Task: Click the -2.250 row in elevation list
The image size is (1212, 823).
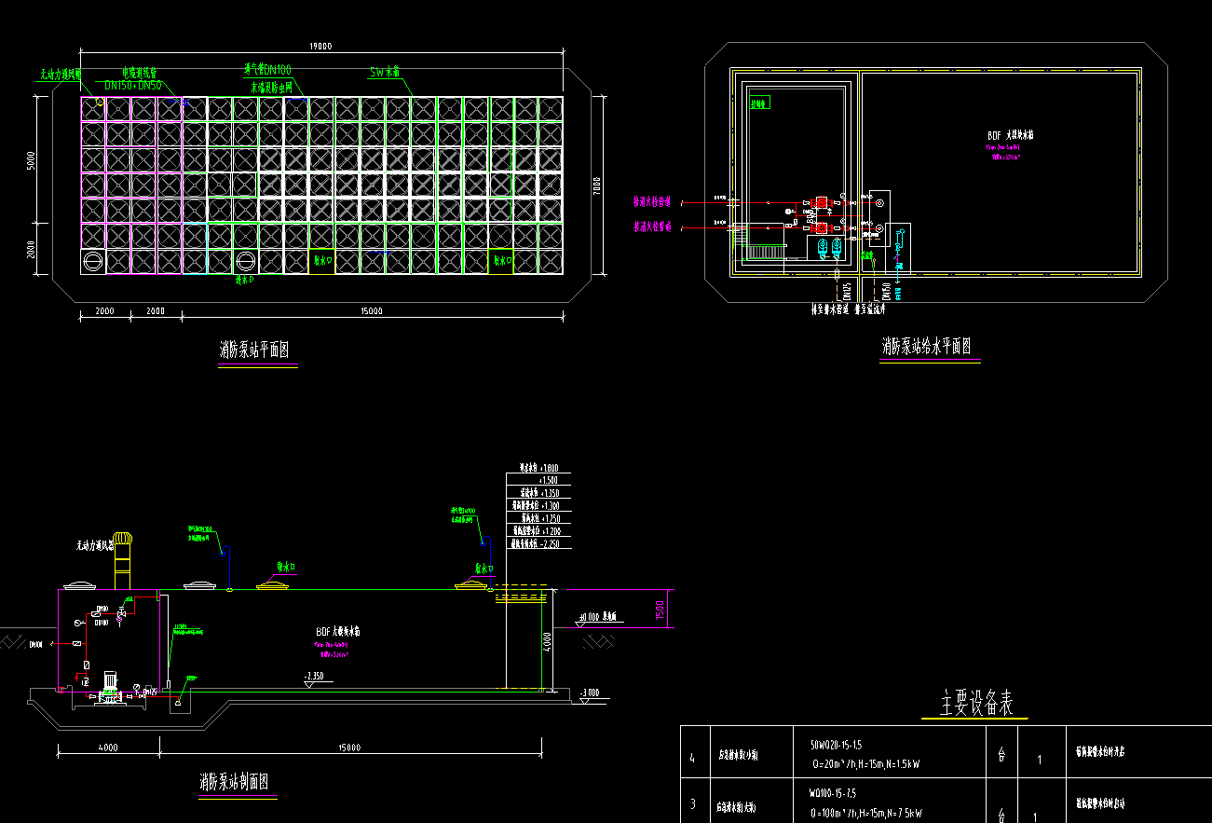Action: (536, 542)
